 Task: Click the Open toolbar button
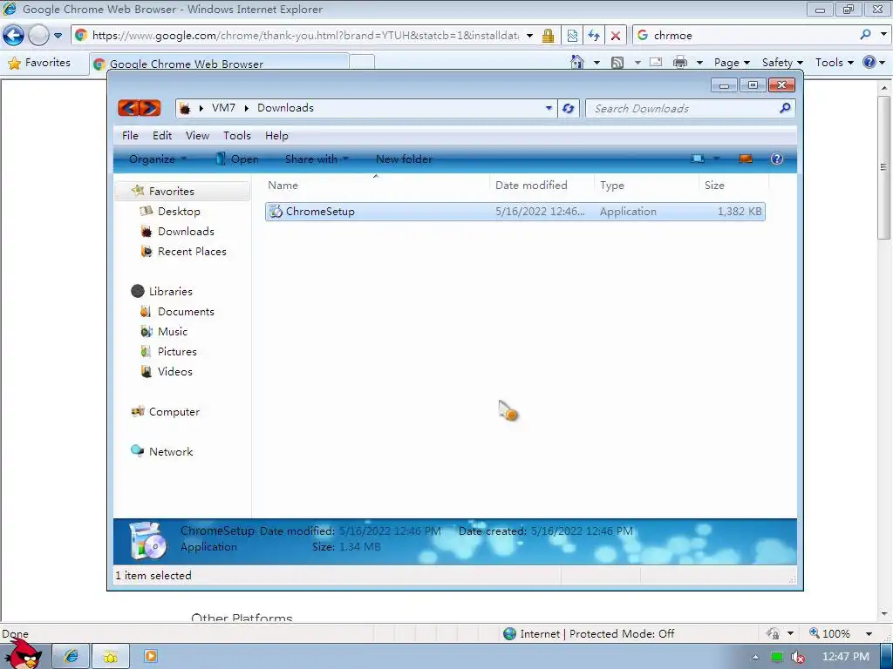point(237,159)
